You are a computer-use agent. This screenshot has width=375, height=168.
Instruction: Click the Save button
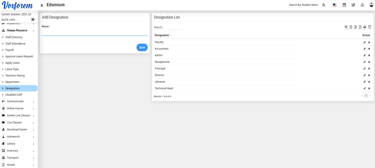click(142, 48)
